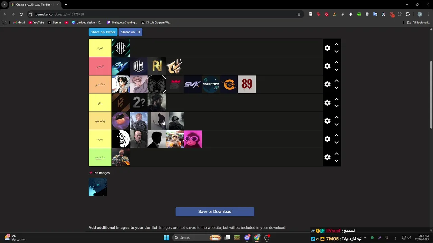Screen dimensions: 433x243
Task: Open Chrome three-dot menu
Action: [428, 14]
